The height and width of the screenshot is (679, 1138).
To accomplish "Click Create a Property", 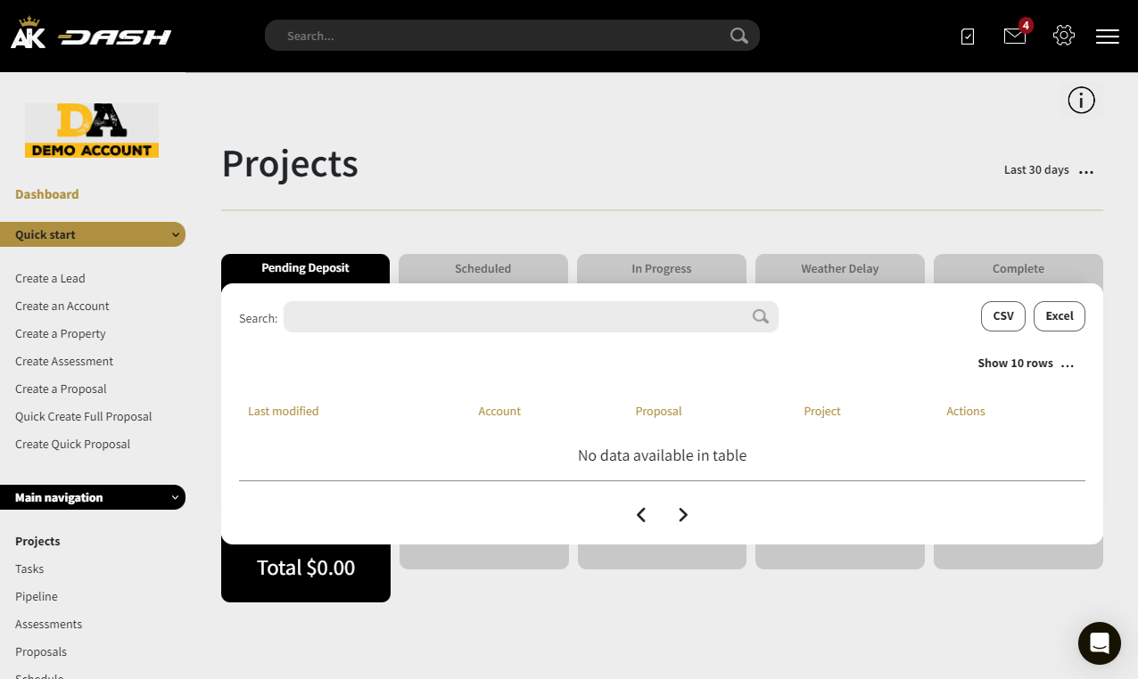I will click(61, 334).
